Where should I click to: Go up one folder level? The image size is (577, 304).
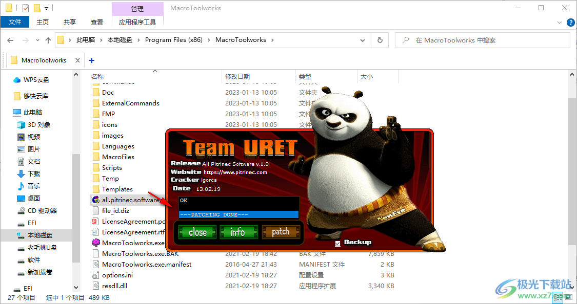pyautogui.click(x=48, y=40)
